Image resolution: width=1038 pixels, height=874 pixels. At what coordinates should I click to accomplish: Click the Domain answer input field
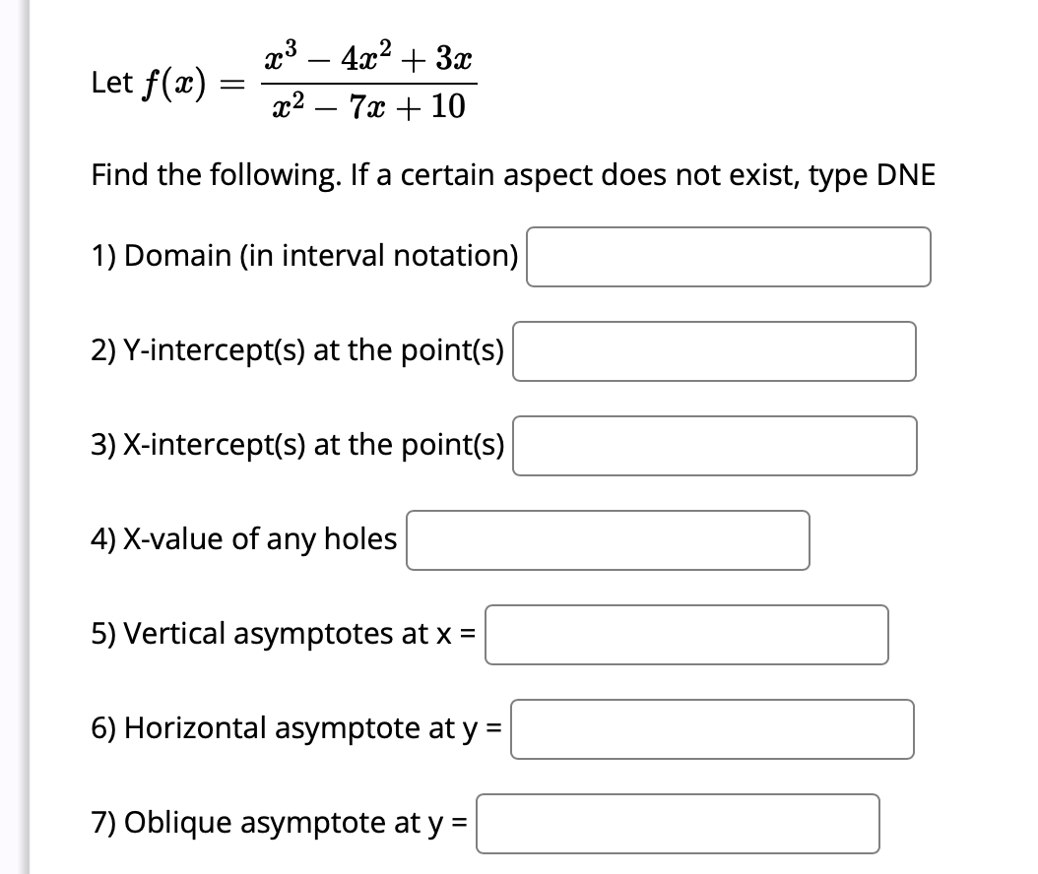728,256
